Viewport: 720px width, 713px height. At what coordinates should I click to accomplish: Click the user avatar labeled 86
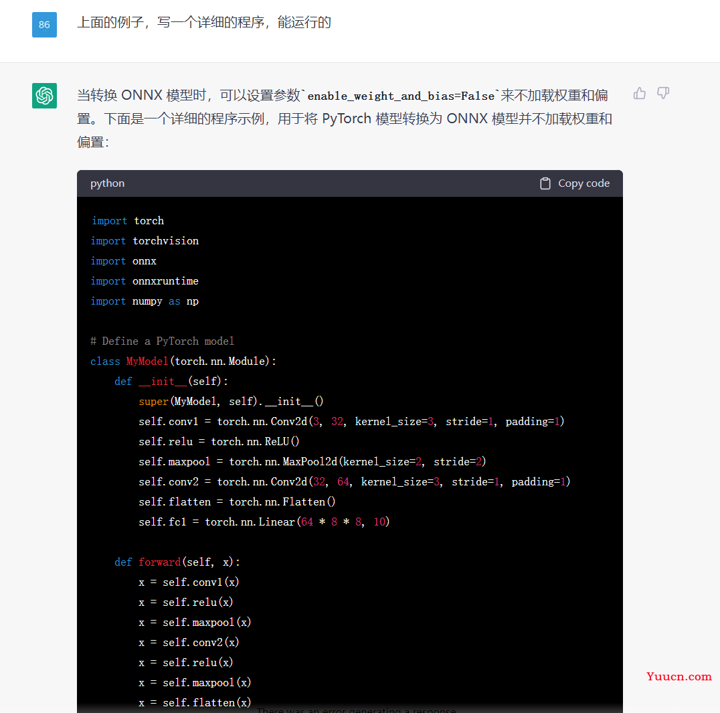click(x=45, y=25)
